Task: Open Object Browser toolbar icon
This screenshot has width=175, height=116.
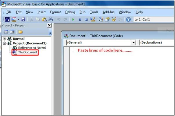Action: [114, 19]
